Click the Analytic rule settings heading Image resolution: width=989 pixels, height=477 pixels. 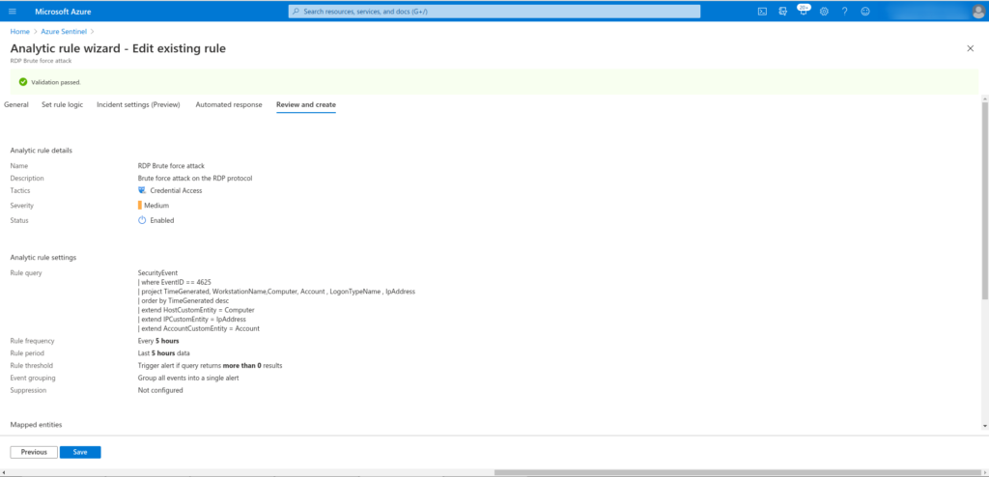click(x=42, y=258)
